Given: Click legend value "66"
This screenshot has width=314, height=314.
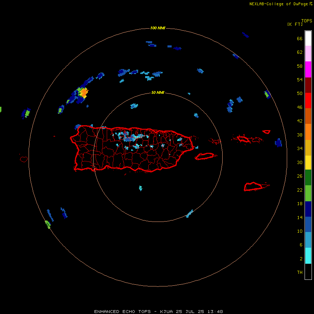Looking at the screenshot, I should [x=300, y=39].
